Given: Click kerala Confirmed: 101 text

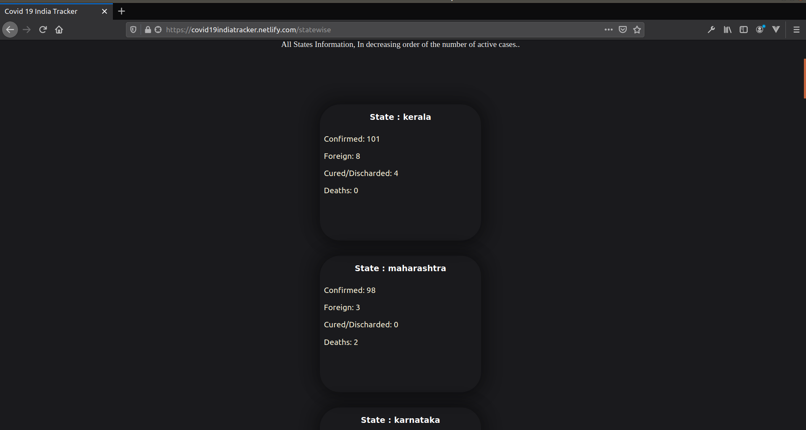Looking at the screenshot, I should [x=352, y=139].
